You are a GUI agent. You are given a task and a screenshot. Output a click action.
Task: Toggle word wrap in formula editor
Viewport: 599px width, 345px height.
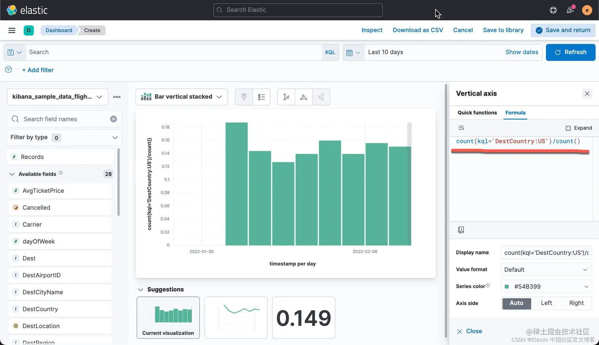tap(461, 128)
